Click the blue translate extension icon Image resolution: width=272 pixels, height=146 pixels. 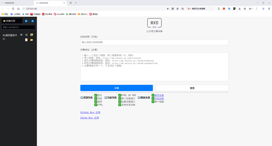click(x=229, y=9)
